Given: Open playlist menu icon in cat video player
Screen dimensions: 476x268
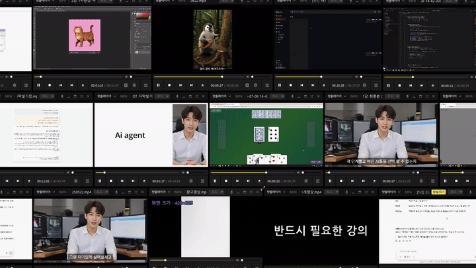Looking at the screenshot, I should click(x=145, y=85).
